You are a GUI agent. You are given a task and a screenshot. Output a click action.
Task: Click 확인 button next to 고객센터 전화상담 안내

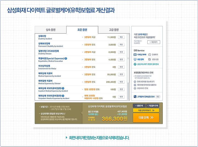158,97
